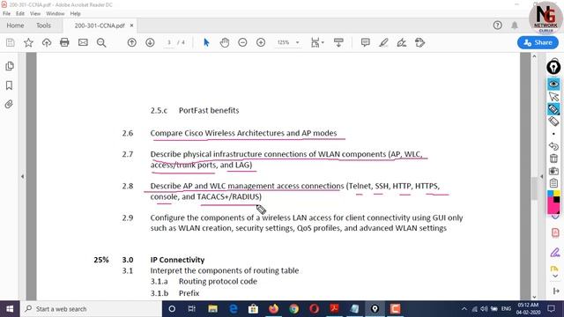Open Chrome from the taskbar
This screenshot has height=317, width=564.
point(293,309)
